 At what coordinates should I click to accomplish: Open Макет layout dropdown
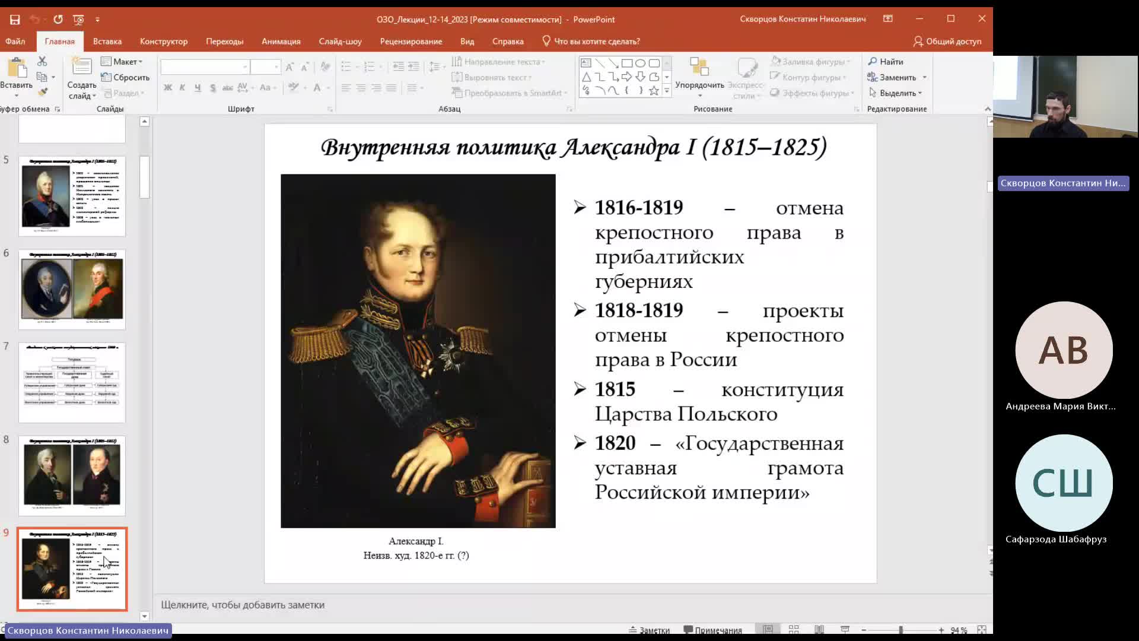pos(122,62)
